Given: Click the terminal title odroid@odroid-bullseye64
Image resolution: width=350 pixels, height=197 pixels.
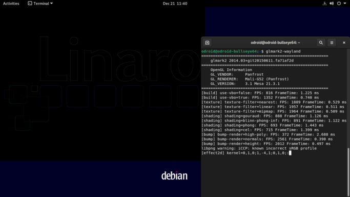Looking at the screenshot, I should pyautogui.click(x=275, y=43).
